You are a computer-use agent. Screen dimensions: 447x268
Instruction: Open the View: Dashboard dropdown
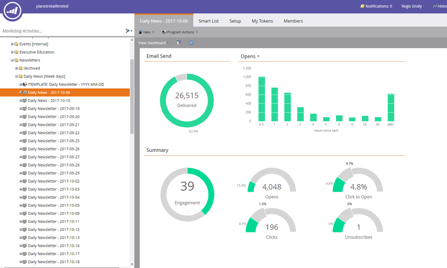(x=153, y=43)
